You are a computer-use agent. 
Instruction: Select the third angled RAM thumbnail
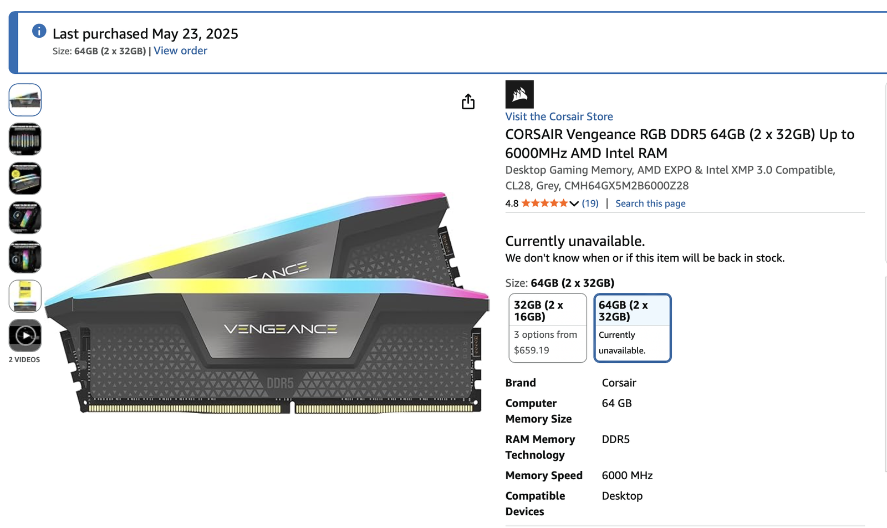click(x=25, y=178)
